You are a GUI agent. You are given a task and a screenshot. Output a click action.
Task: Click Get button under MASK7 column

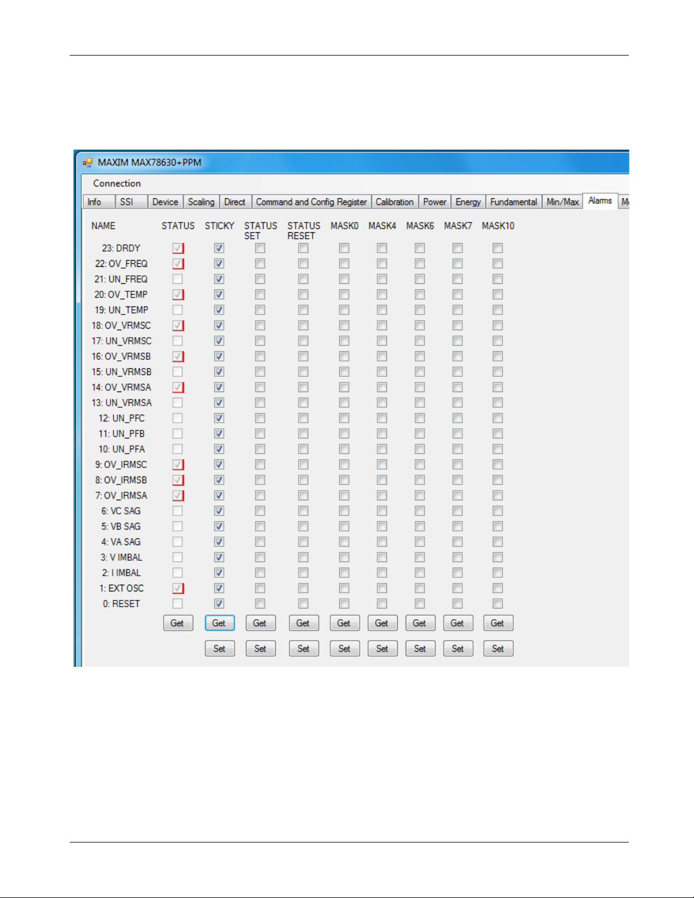pyautogui.click(x=458, y=623)
